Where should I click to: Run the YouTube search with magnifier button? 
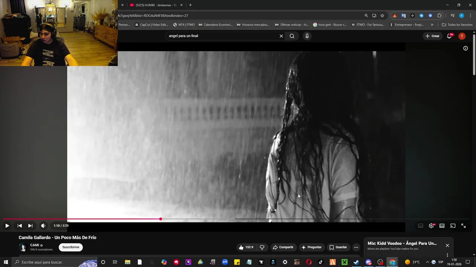point(292,36)
